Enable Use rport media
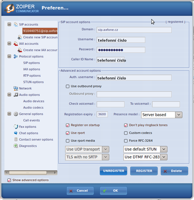The image size is (194, 200). 68,141
